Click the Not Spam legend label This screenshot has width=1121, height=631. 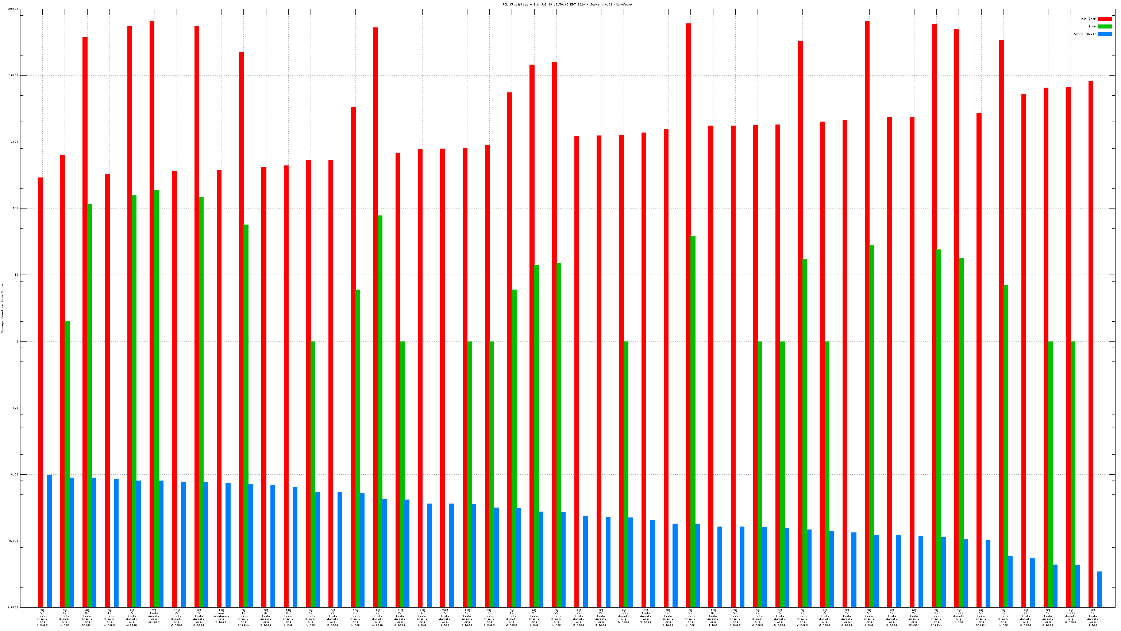click(x=1089, y=19)
